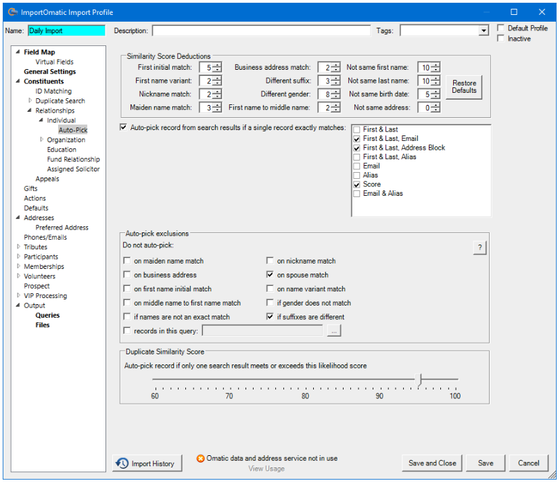Expand the Duplicate Search node
Screen dimensions: 560x483
click(30, 100)
